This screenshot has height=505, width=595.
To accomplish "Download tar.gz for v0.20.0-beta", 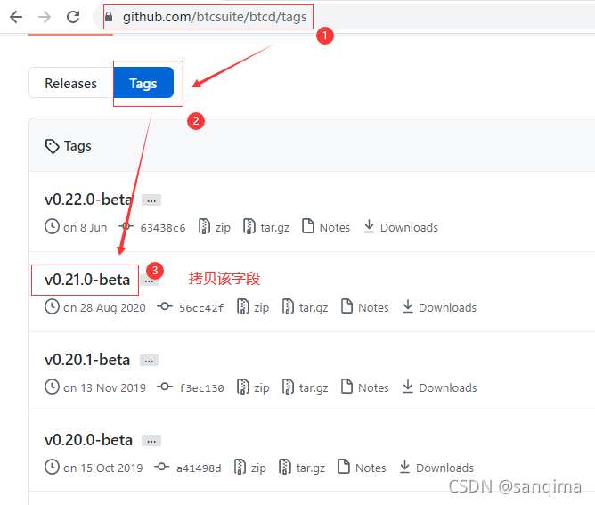I will [302, 468].
